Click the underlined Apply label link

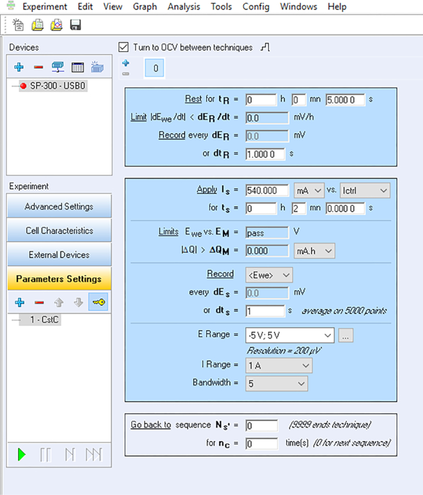(207, 190)
